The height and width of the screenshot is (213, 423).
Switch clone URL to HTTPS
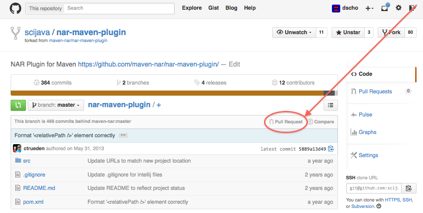[x=392, y=200]
